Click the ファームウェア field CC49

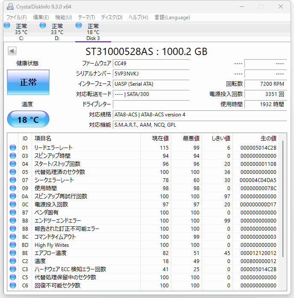pos(151,64)
